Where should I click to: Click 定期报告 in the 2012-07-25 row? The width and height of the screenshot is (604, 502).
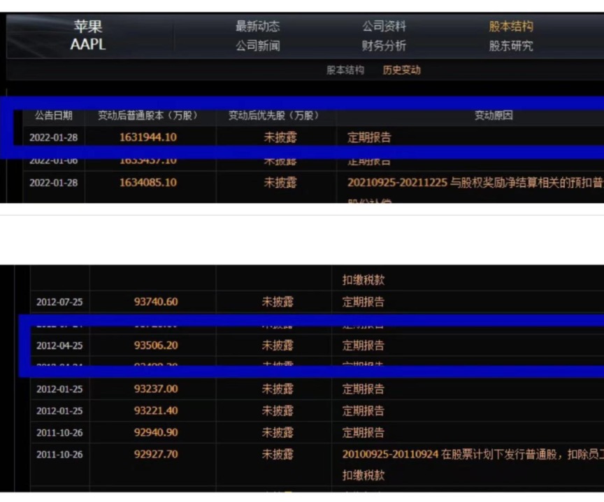[x=364, y=302]
